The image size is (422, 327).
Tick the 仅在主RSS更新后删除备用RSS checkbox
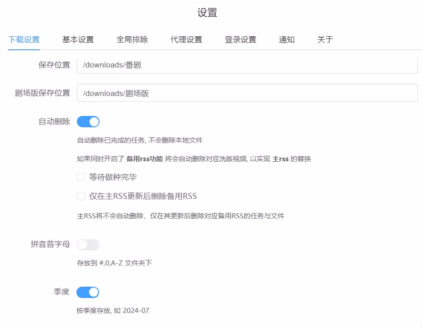(81, 196)
